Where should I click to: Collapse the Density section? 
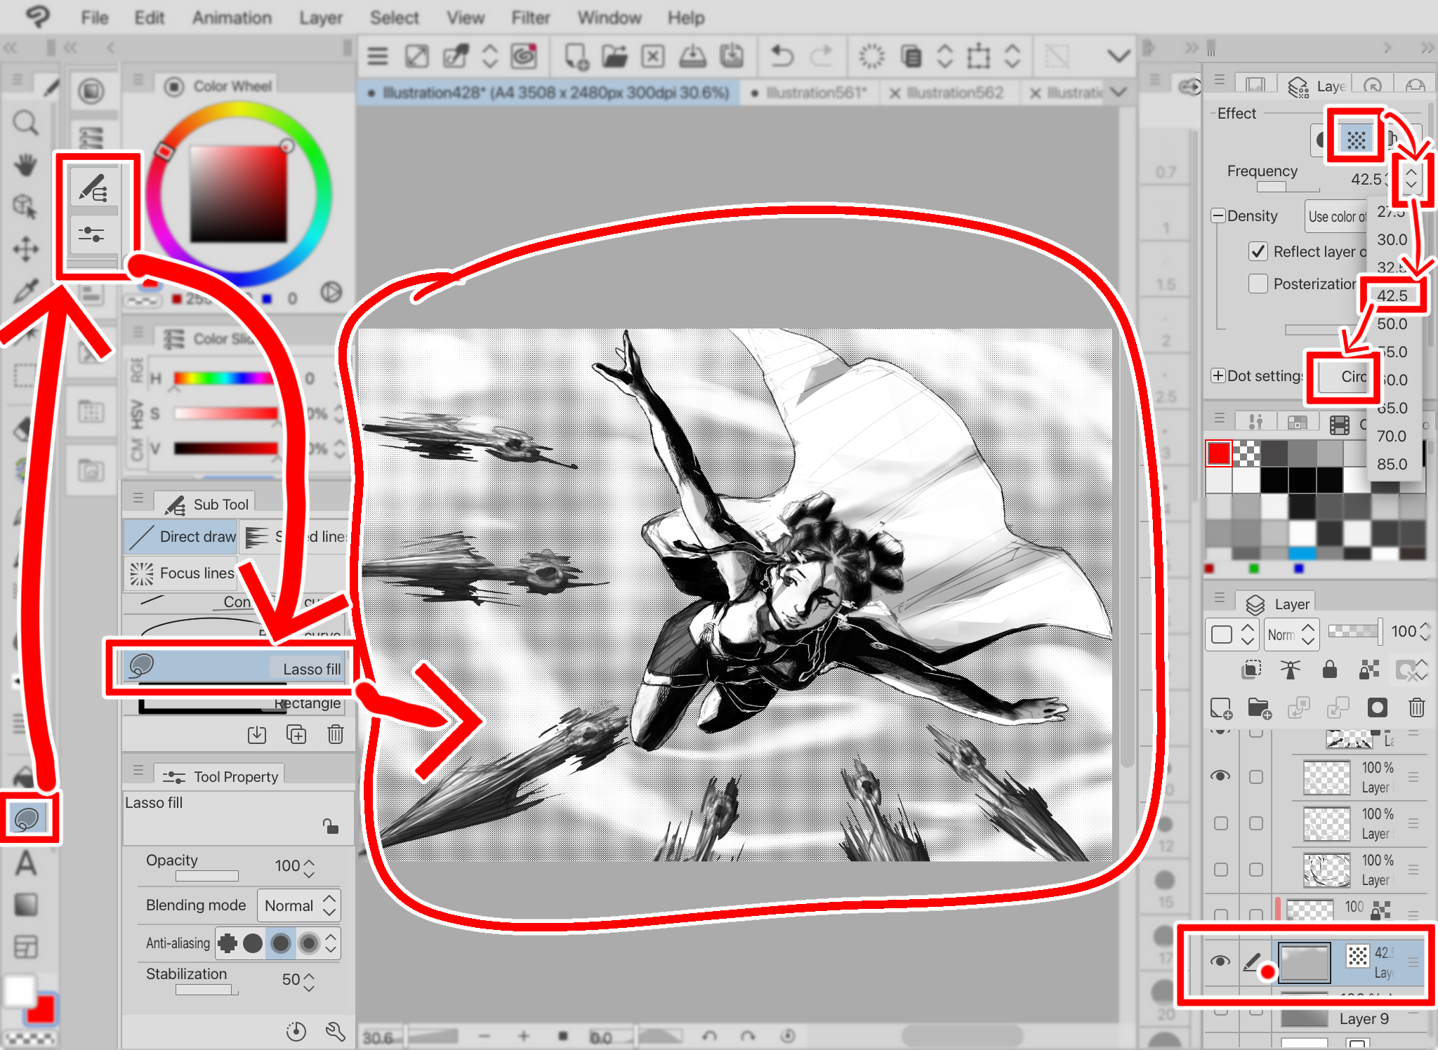click(1218, 215)
